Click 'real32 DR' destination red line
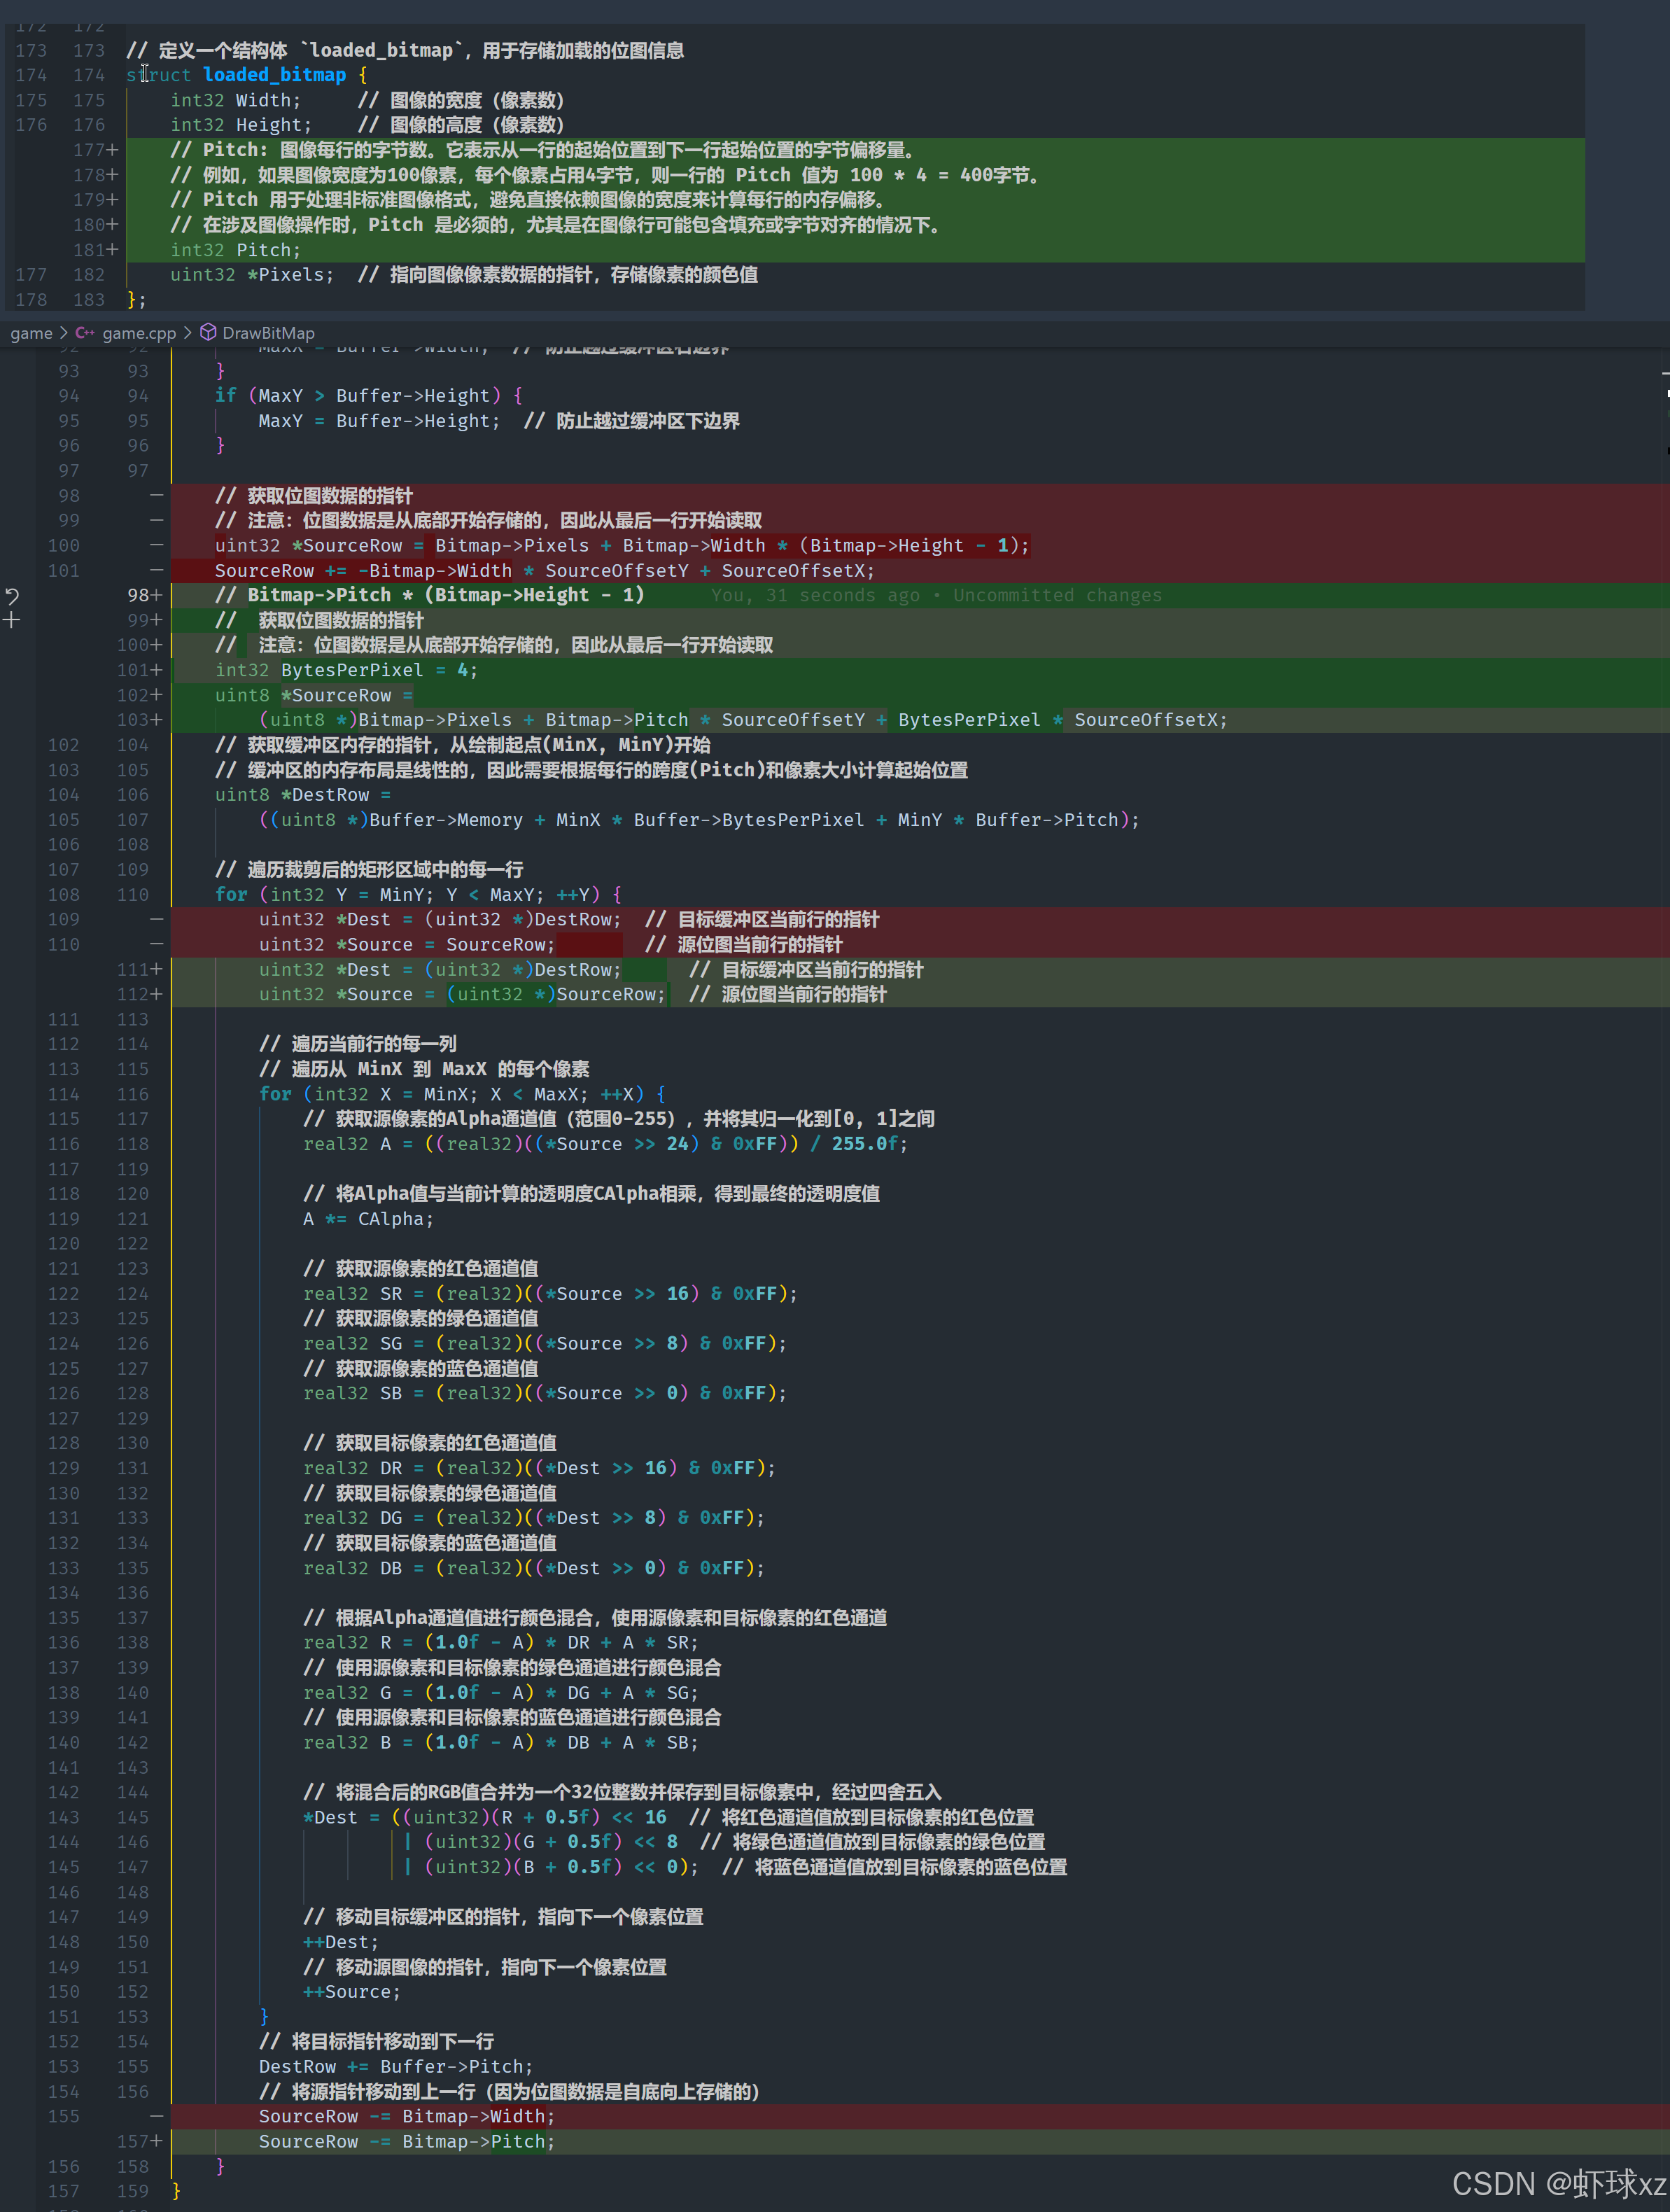The image size is (1670, 2212). coord(539,1468)
